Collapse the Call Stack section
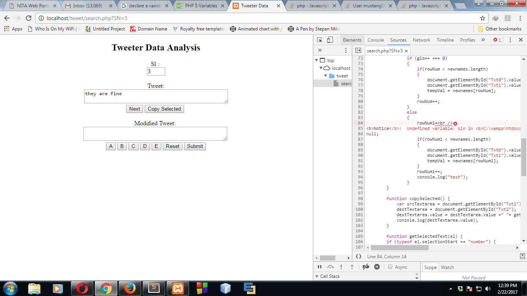 (317, 276)
